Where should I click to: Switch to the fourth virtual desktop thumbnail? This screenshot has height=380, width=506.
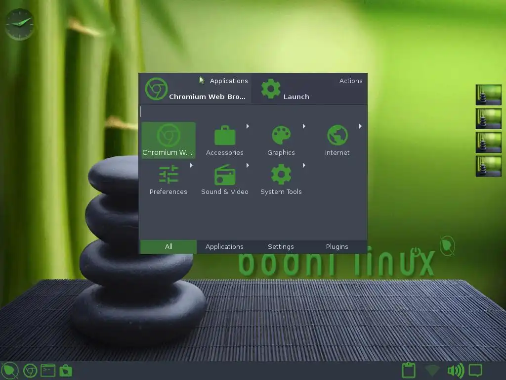click(x=488, y=166)
